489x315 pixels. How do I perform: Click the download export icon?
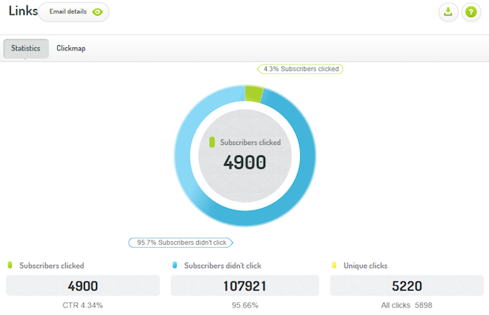[449, 12]
